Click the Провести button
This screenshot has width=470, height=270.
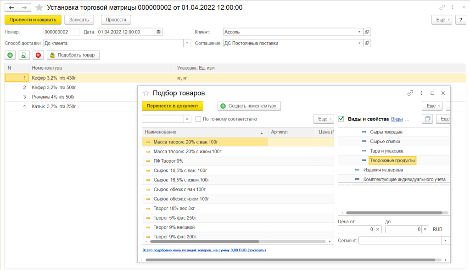[x=116, y=20]
